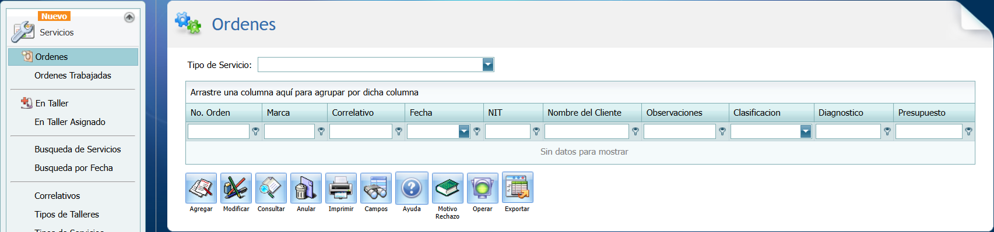
Task: Click the Operar traffic light icon
Action: (x=483, y=188)
